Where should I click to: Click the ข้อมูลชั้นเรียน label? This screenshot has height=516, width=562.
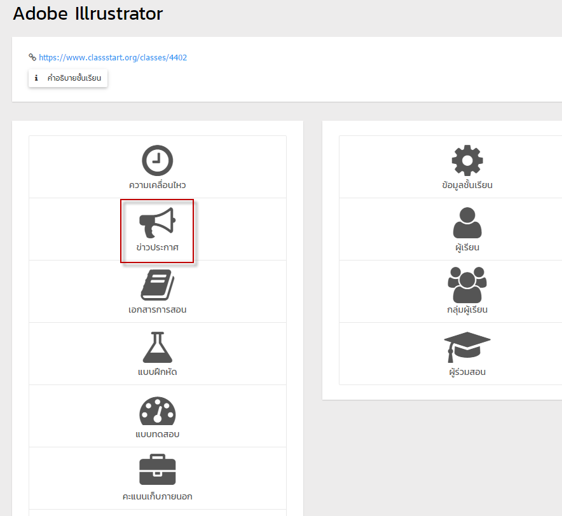click(x=467, y=185)
